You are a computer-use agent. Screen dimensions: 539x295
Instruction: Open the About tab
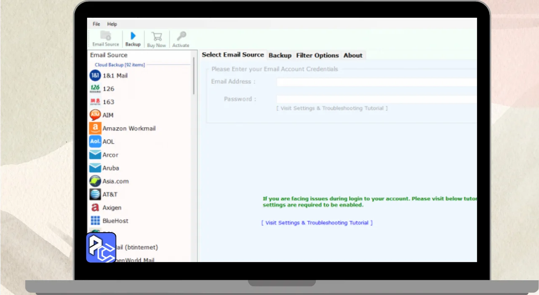[353, 55]
